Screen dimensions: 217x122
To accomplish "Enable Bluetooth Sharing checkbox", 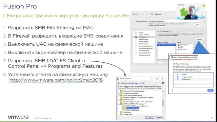I will (136, 53).
